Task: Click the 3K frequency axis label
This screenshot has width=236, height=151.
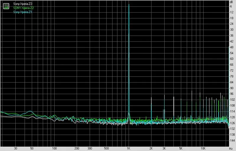Action: tap(164, 148)
